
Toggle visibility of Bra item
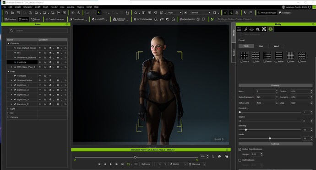[40, 53]
